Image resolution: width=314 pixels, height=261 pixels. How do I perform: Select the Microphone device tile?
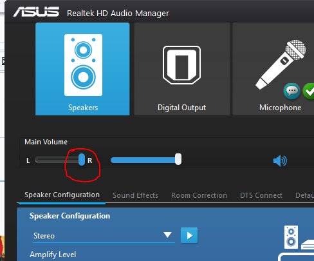click(x=273, y=69)
